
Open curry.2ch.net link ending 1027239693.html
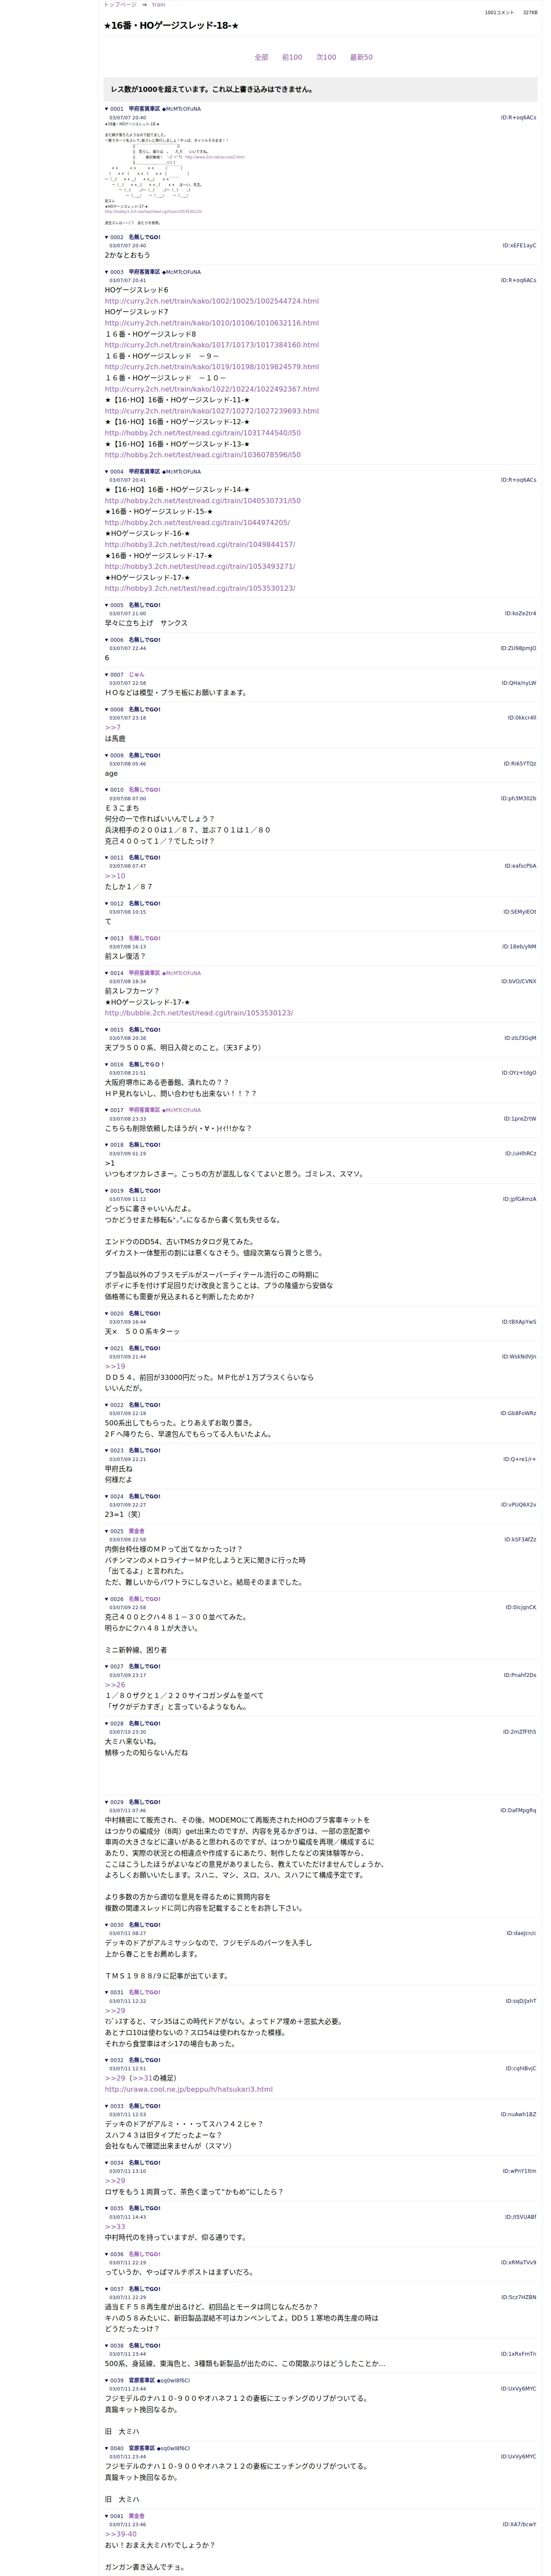point(212,411)
